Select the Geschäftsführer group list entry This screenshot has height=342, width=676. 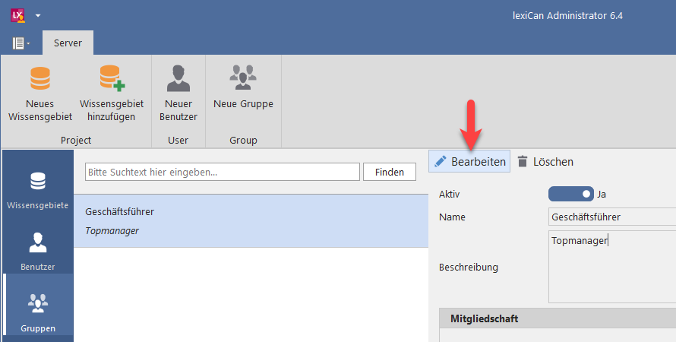point(251,220)
